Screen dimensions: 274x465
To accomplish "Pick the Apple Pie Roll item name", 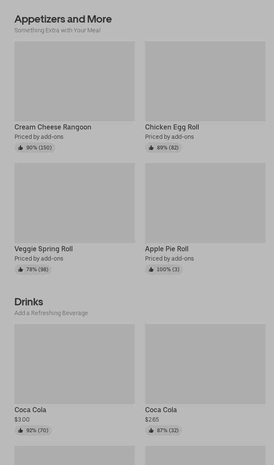I will coord(166,249).
